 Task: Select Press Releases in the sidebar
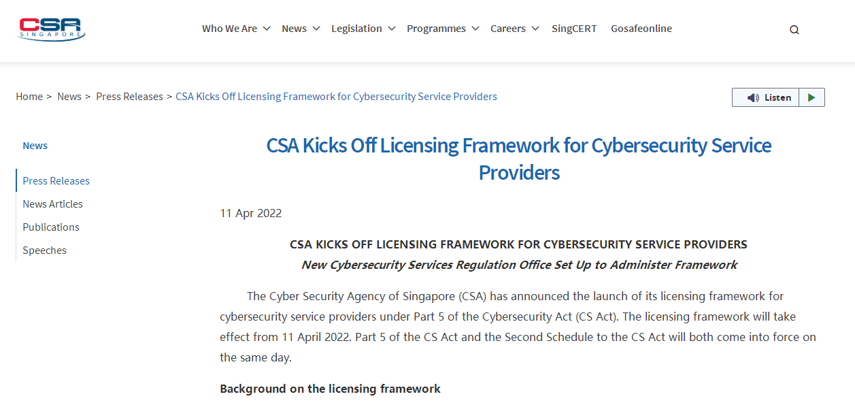pyautogui.click(x=56, y=181)
